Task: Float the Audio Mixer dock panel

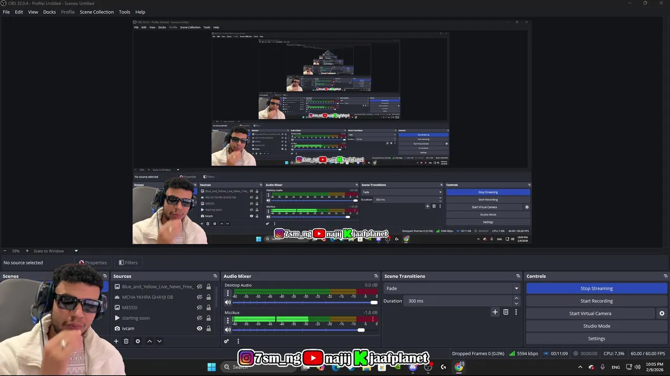Action: click(376, 276)
